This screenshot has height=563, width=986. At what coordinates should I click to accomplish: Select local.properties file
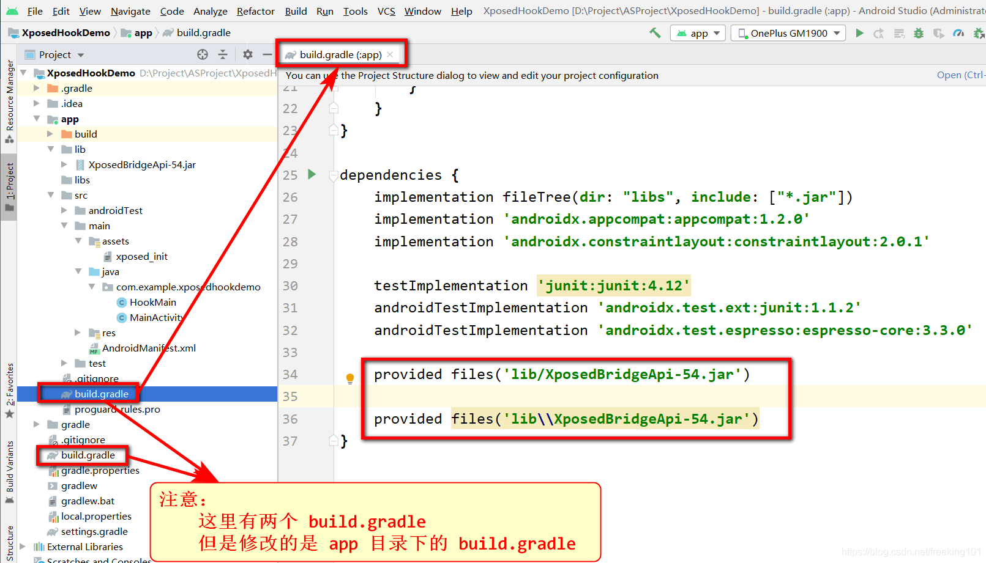pos(96,516)
